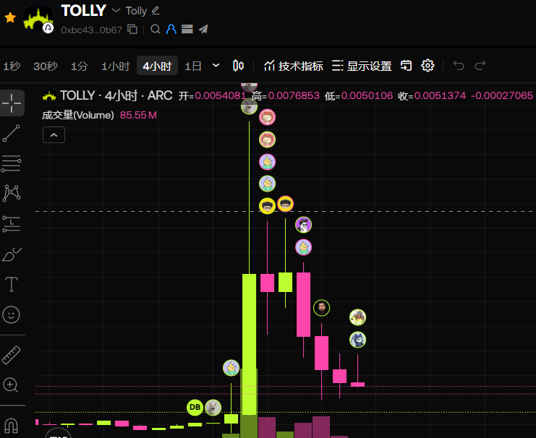Switch to the 1小时 timeframe
536x438 pixels.
pos(116,66)
